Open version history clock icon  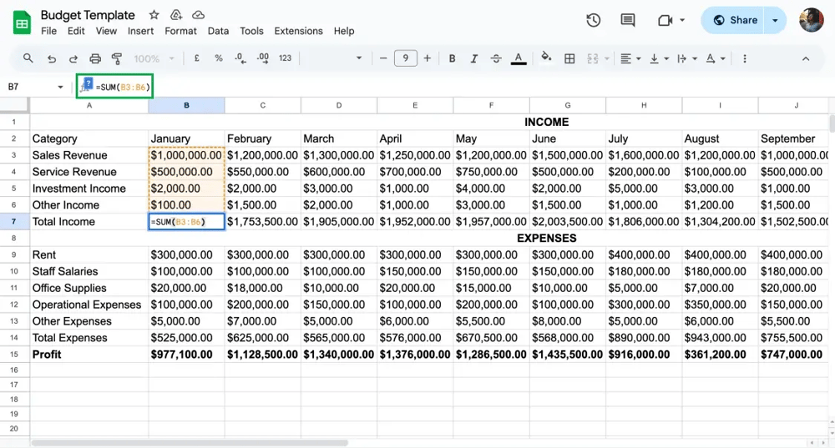click(594, 20)
